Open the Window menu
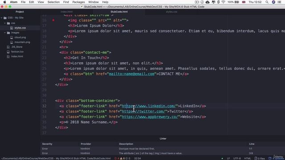 [x=94, y=2]
